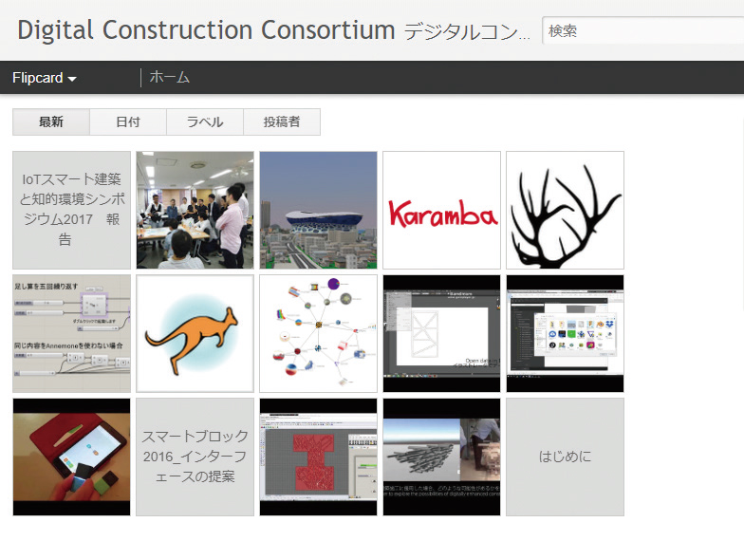Open the network graph diagram card
The height and width of the screenshot is (541, 744).
(319, 334)
